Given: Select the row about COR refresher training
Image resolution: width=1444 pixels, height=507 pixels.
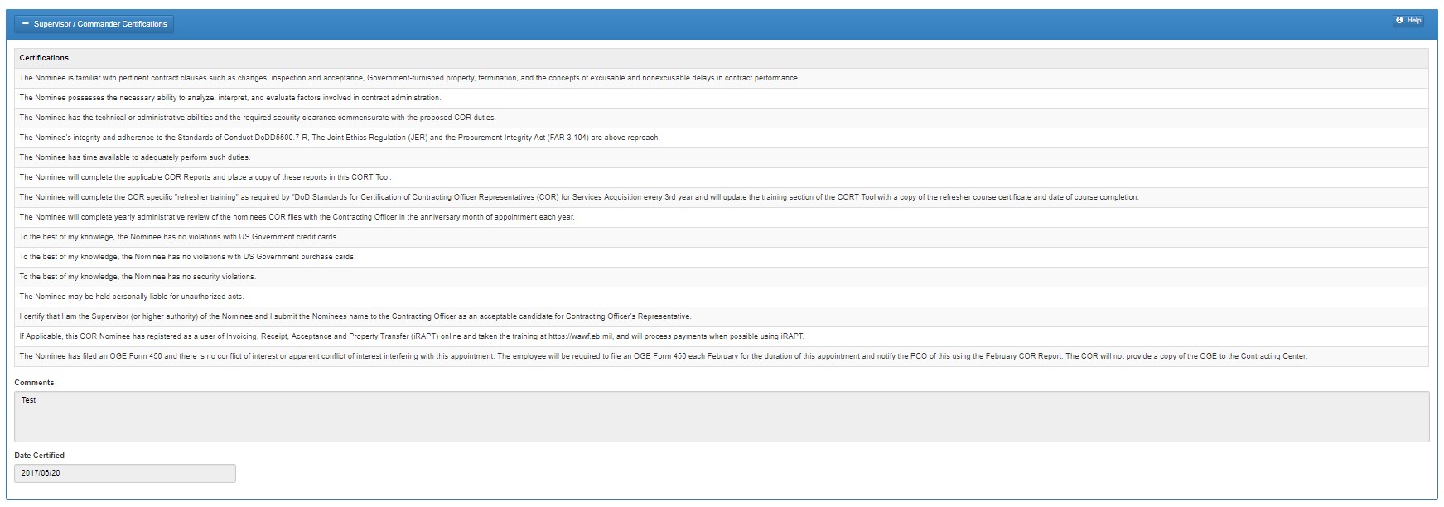Looking at the screenshot, I should pyautogui.click(x=579, y=197).
